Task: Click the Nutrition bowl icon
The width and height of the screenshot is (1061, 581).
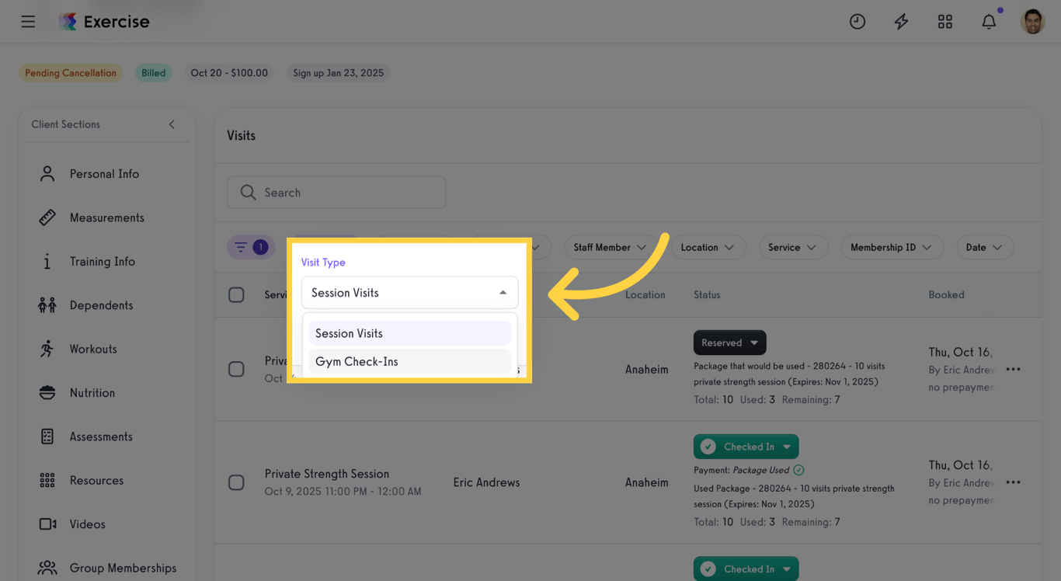Action: point(47,393)
